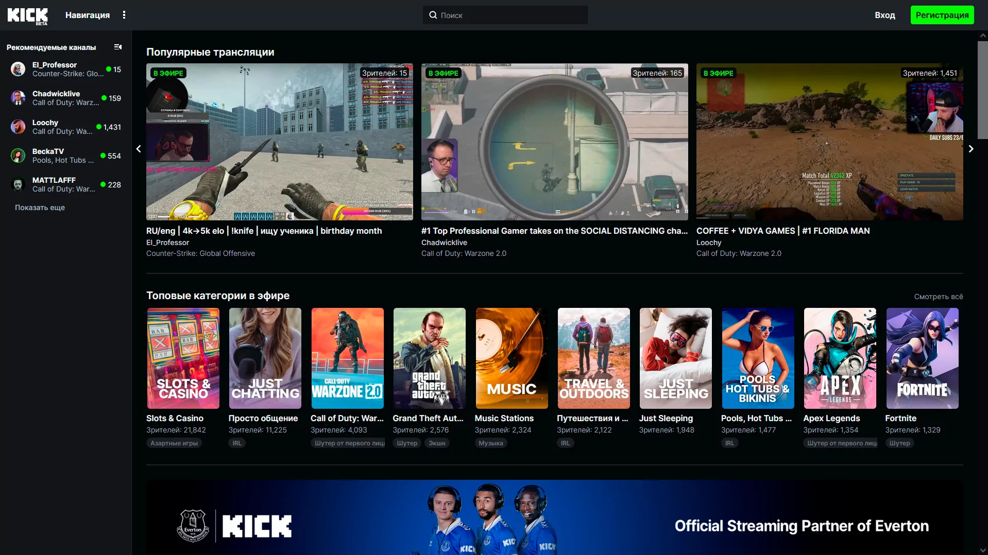Open the three-dot navigation menu
988x555 pixels.
124,15
